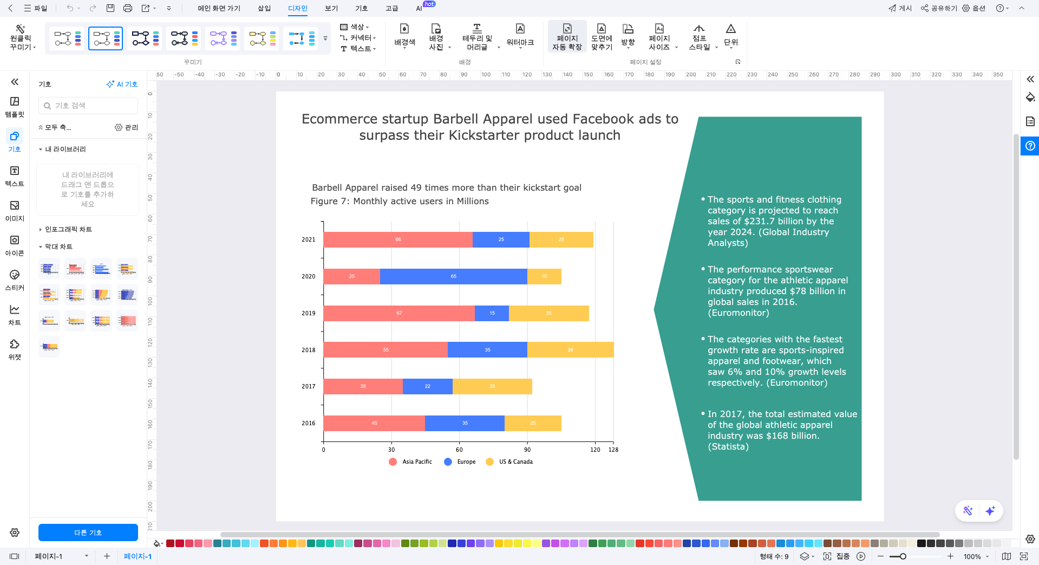
Task: Expand the Infographic chart (인포그래픽 차트) category
Action: [x=68, y=229]
